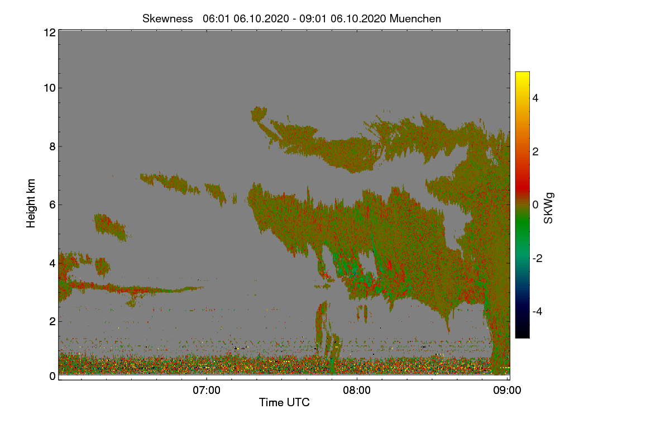Click the '09:00' time tick label

click(507, 390)
